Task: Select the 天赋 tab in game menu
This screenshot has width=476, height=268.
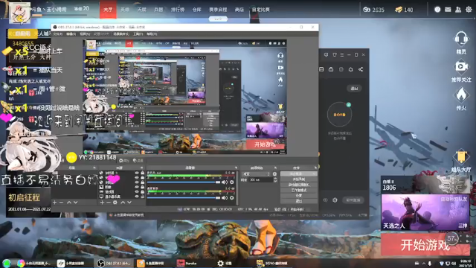Action: pos(141,10)
